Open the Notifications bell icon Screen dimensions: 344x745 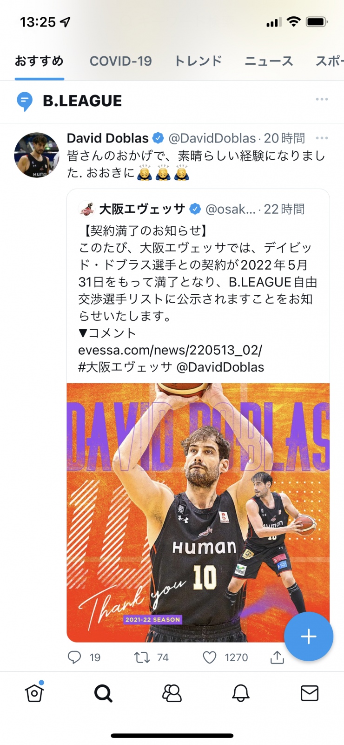coord(241,693)
